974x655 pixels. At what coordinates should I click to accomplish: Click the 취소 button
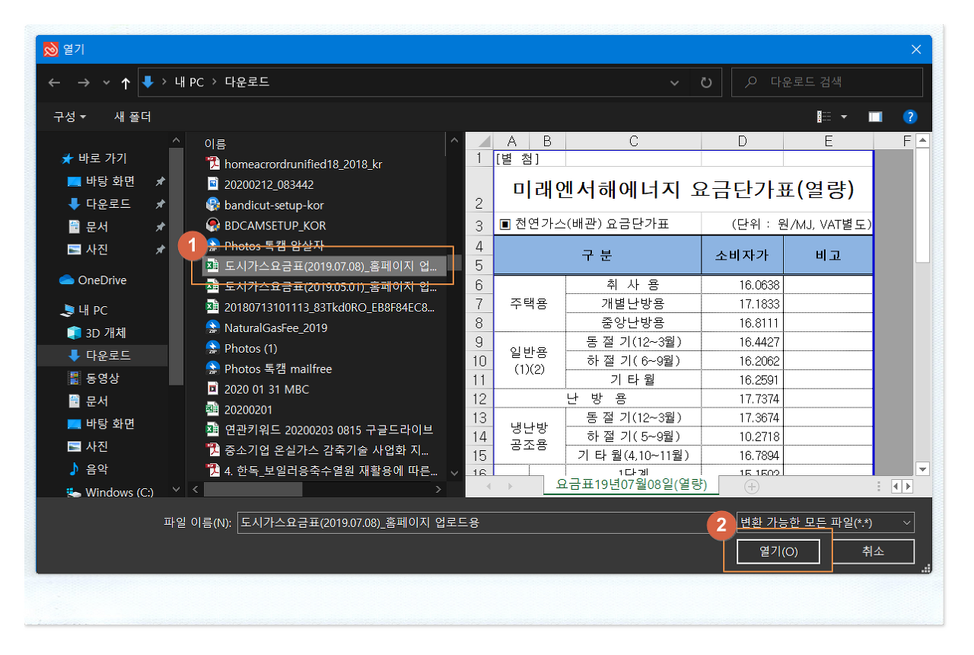click(873, 551)
